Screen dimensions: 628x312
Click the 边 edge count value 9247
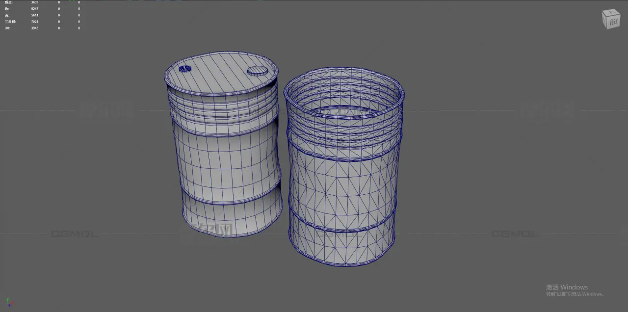tap(34, 9)
